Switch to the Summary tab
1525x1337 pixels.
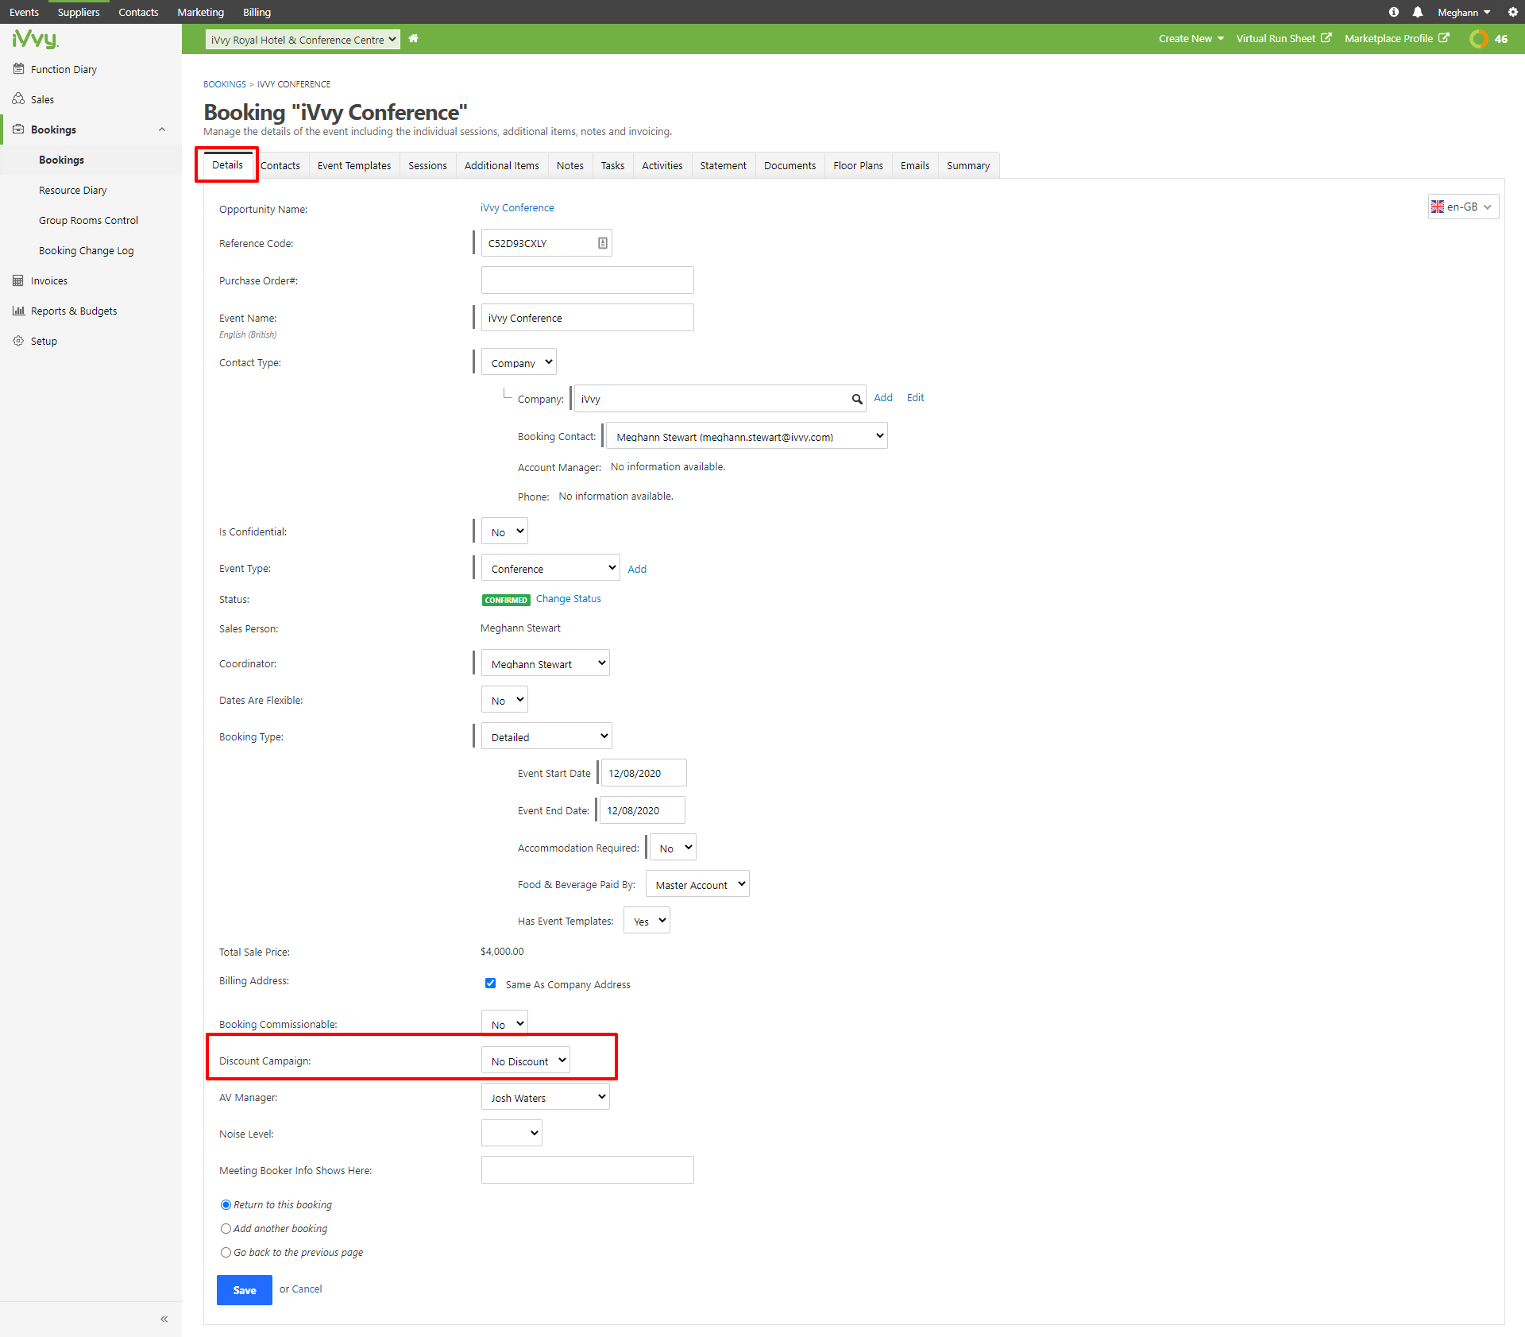click(x=968, y=165)
